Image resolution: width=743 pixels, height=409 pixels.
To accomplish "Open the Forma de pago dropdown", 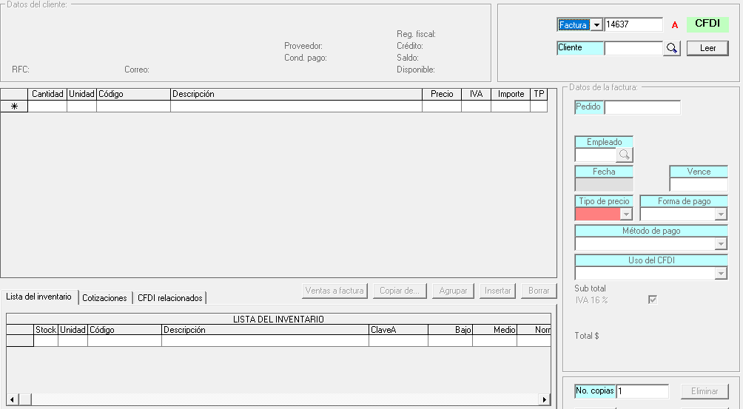I will click(x=721, y=214).
